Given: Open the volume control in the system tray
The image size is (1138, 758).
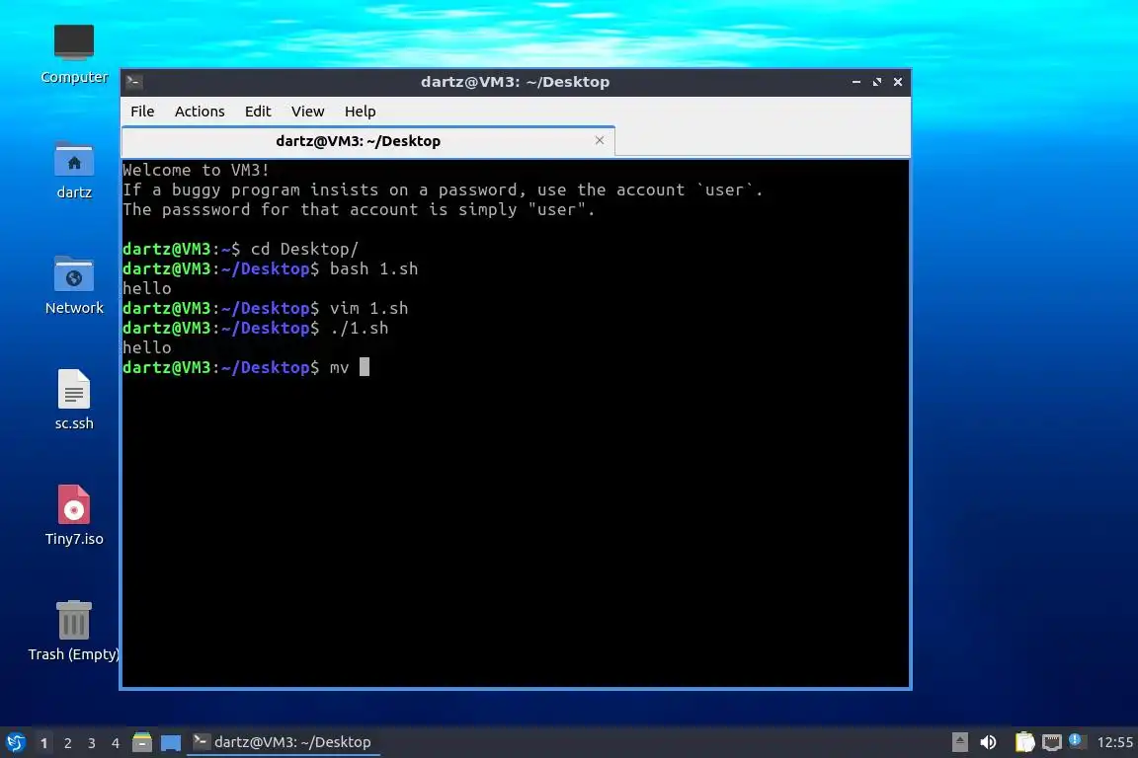Looking at the screenshot, I should [x=988, y=742].
